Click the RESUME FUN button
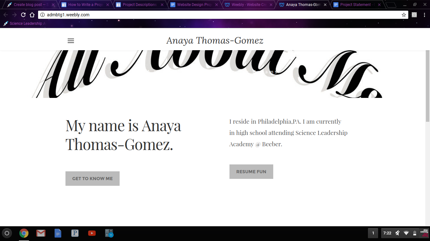 click(x=251, y=172)
